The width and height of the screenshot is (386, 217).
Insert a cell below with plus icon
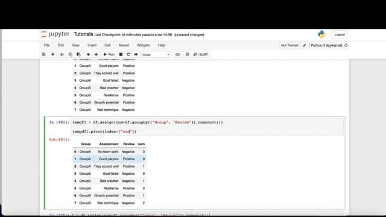(x=52, y=54)
